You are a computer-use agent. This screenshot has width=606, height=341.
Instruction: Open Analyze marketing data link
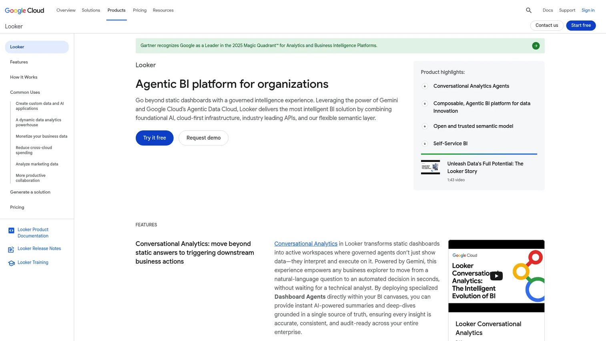click(37, 164)
